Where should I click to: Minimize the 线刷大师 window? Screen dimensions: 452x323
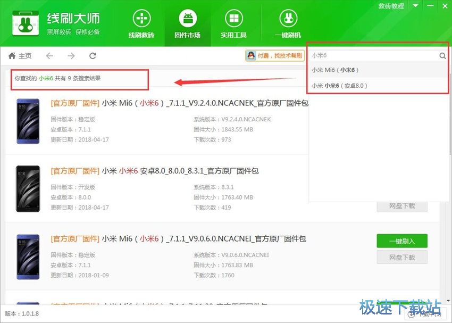(430, 5)
